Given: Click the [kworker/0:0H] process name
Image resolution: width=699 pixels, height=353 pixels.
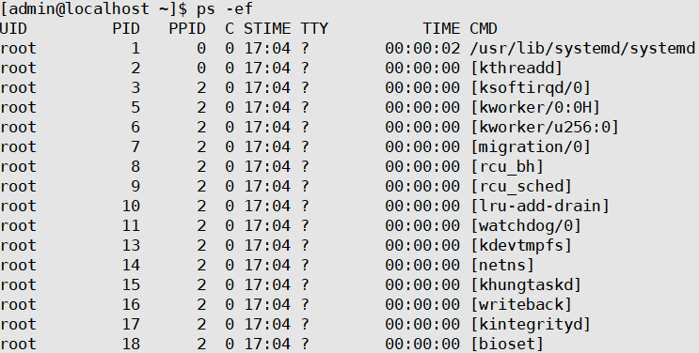Looking at the screenshot, I should click(535, 107).
